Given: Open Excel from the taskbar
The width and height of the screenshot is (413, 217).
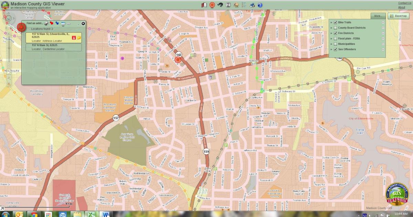Looking at the screenshot, I should 91,214.
